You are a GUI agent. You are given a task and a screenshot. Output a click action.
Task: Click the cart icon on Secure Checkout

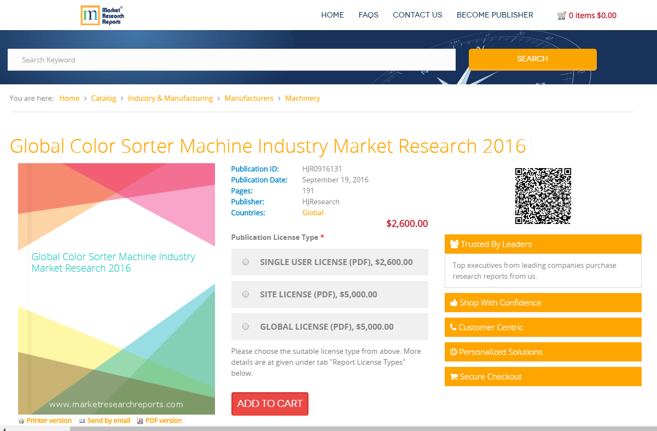[453, 376]
